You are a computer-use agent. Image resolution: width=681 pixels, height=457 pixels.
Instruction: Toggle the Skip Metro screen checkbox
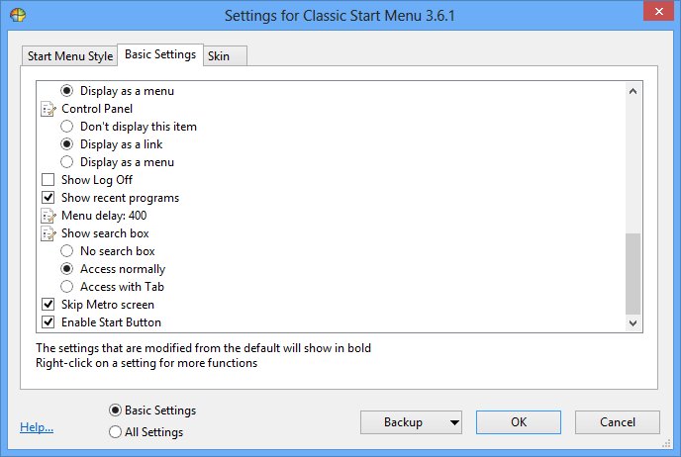pyautogui.click(x=48, y=305)
